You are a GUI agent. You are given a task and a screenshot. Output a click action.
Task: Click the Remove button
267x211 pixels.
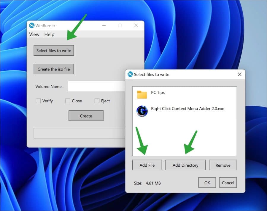pyautogui.click(x=223, y=165)
